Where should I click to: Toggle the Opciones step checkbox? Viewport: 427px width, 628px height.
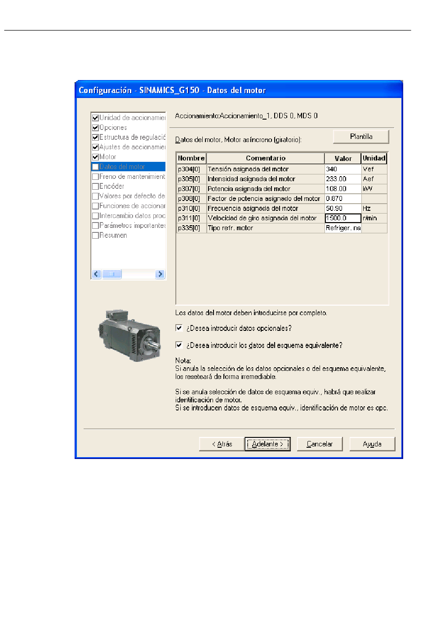(x=95, y=128)
